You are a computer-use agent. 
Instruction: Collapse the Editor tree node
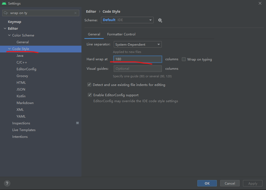click(5, 29)
